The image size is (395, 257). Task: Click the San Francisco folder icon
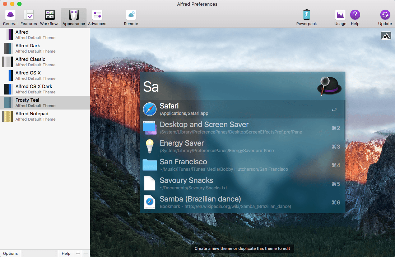(150, 165)
